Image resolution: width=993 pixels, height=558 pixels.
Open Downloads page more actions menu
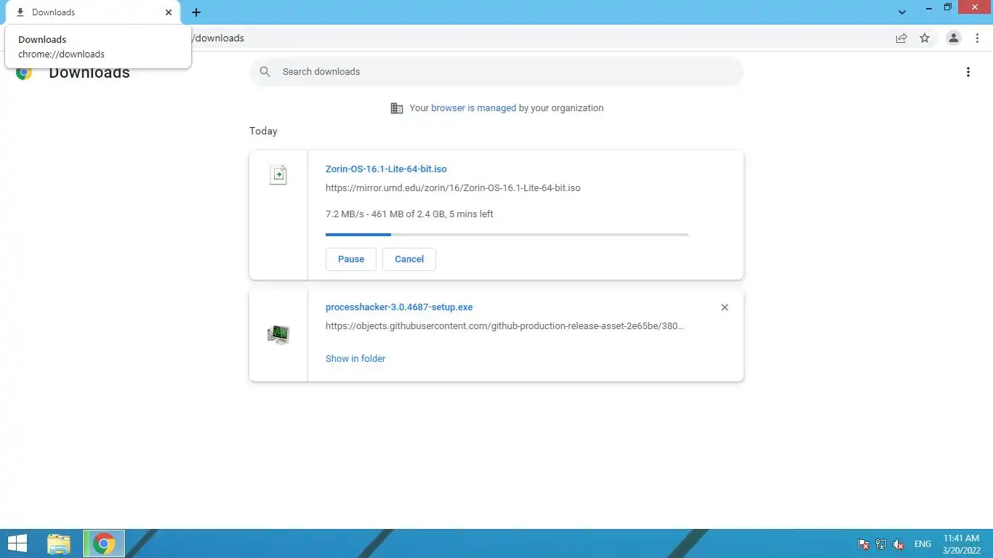tap(968, 72)
